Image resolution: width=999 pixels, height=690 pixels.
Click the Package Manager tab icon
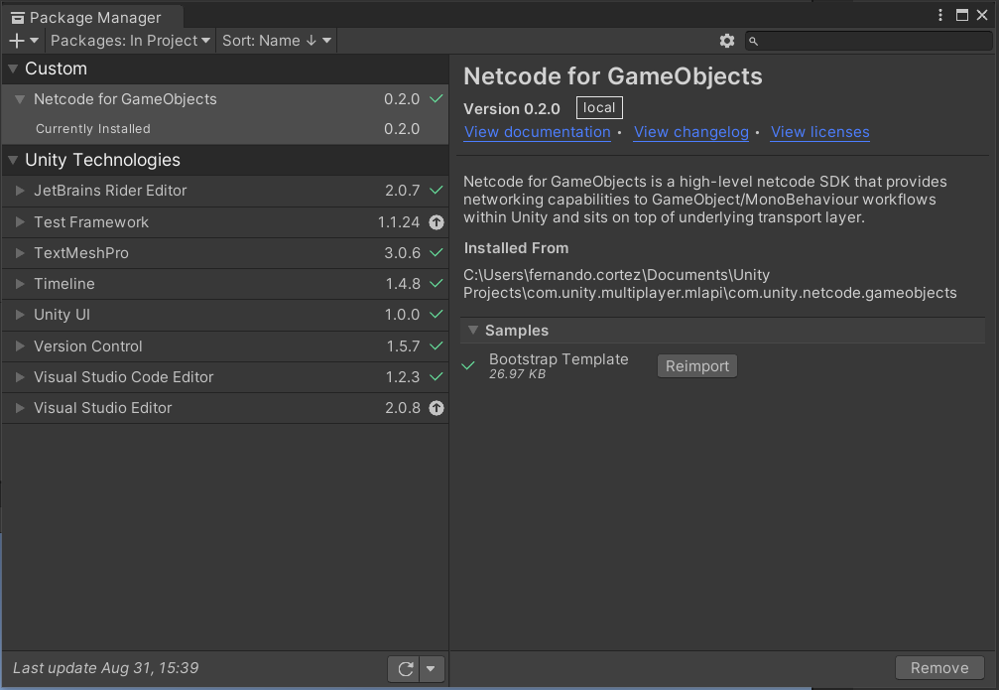pos(18,18)
